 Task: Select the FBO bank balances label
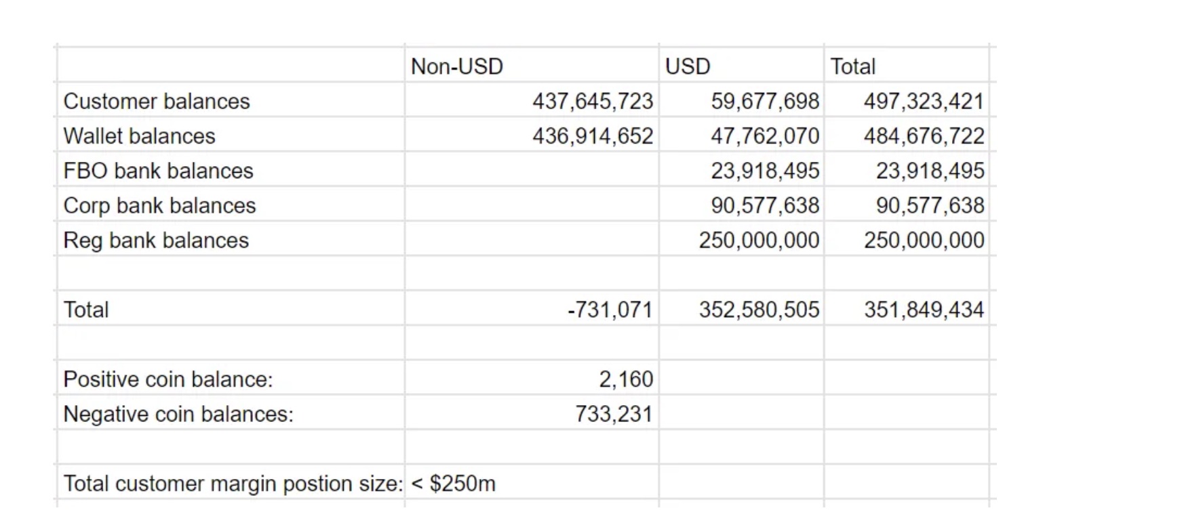pos(158,171)
